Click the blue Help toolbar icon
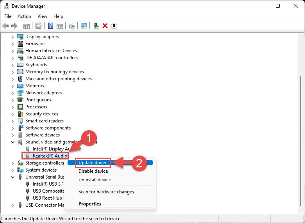Viewport: 305px width, 223px height. (x=50, y=26)
